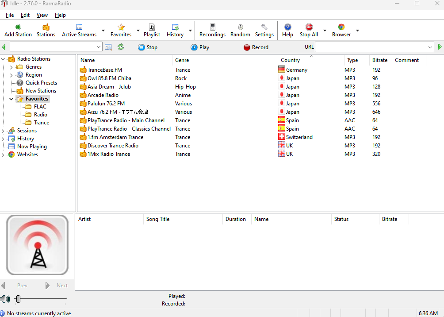This screenshot has height=317, width=444.
Task: Click the Add Station toolbar icon
Action: [x=18, y=27]
